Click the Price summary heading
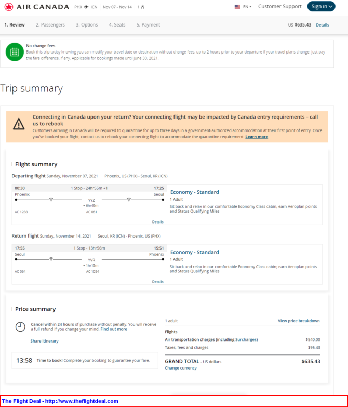This screenshot has height=407, width=348. (35, 309)
